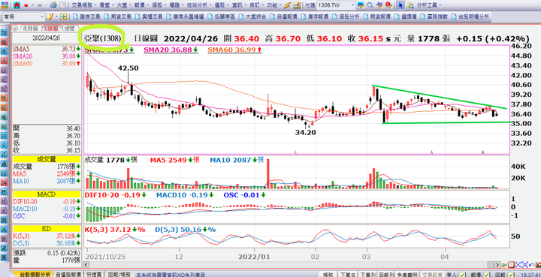Open the 個股分析 page shortcut
This screenshot has width=541, height=277.
[x=346, y=17]
